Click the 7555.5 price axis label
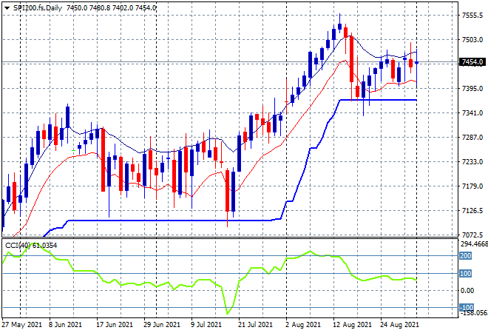 [472, 16]
